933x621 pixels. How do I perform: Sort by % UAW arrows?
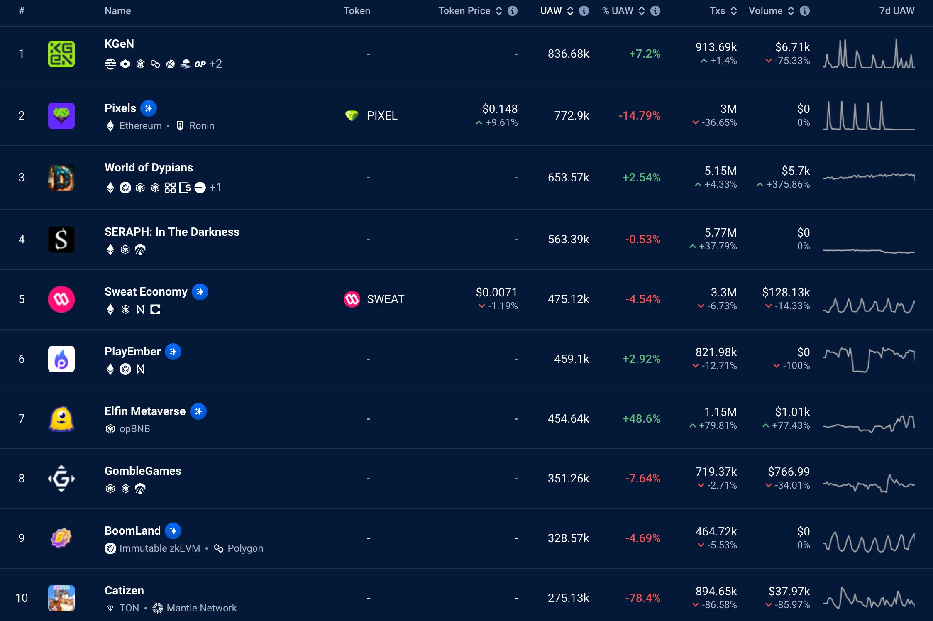click(x=642, y=11)
